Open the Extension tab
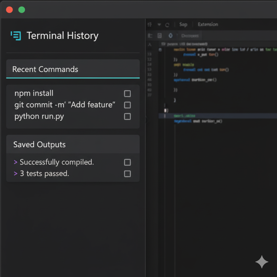The height and width of the screenshot is (277, 277). click(x=208, y=24)
